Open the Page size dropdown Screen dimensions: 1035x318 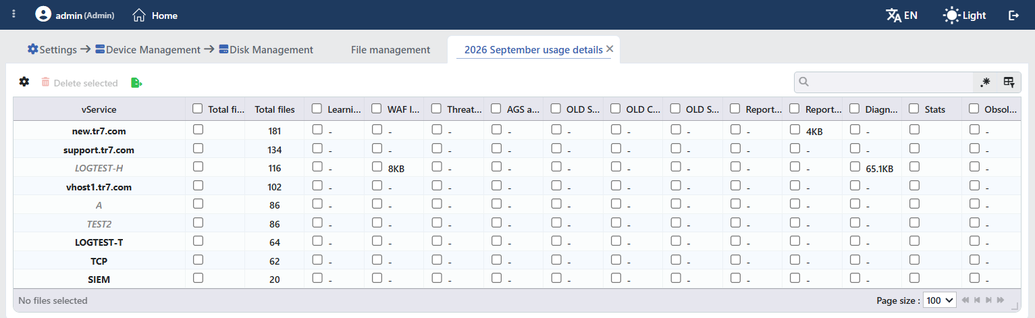[940, 300]
